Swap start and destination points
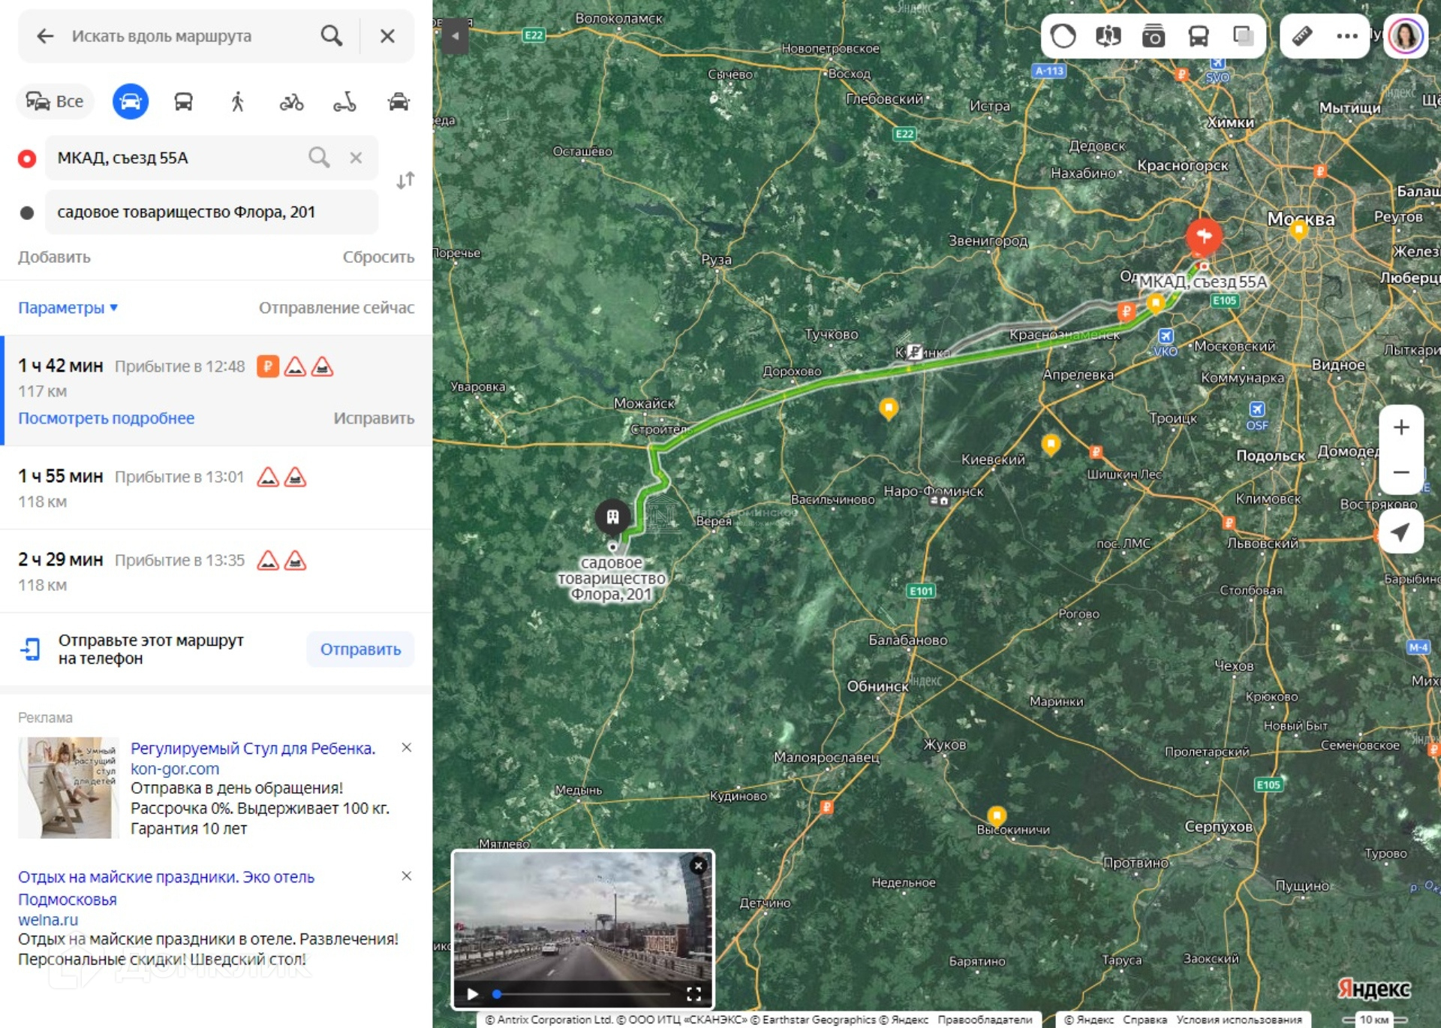Viewport: 1441px width, 1028px height. (x=405, y=181)
